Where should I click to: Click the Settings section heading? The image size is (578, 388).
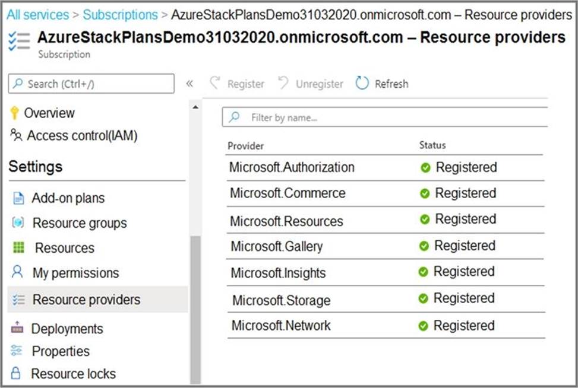click(x=36, y=167)
